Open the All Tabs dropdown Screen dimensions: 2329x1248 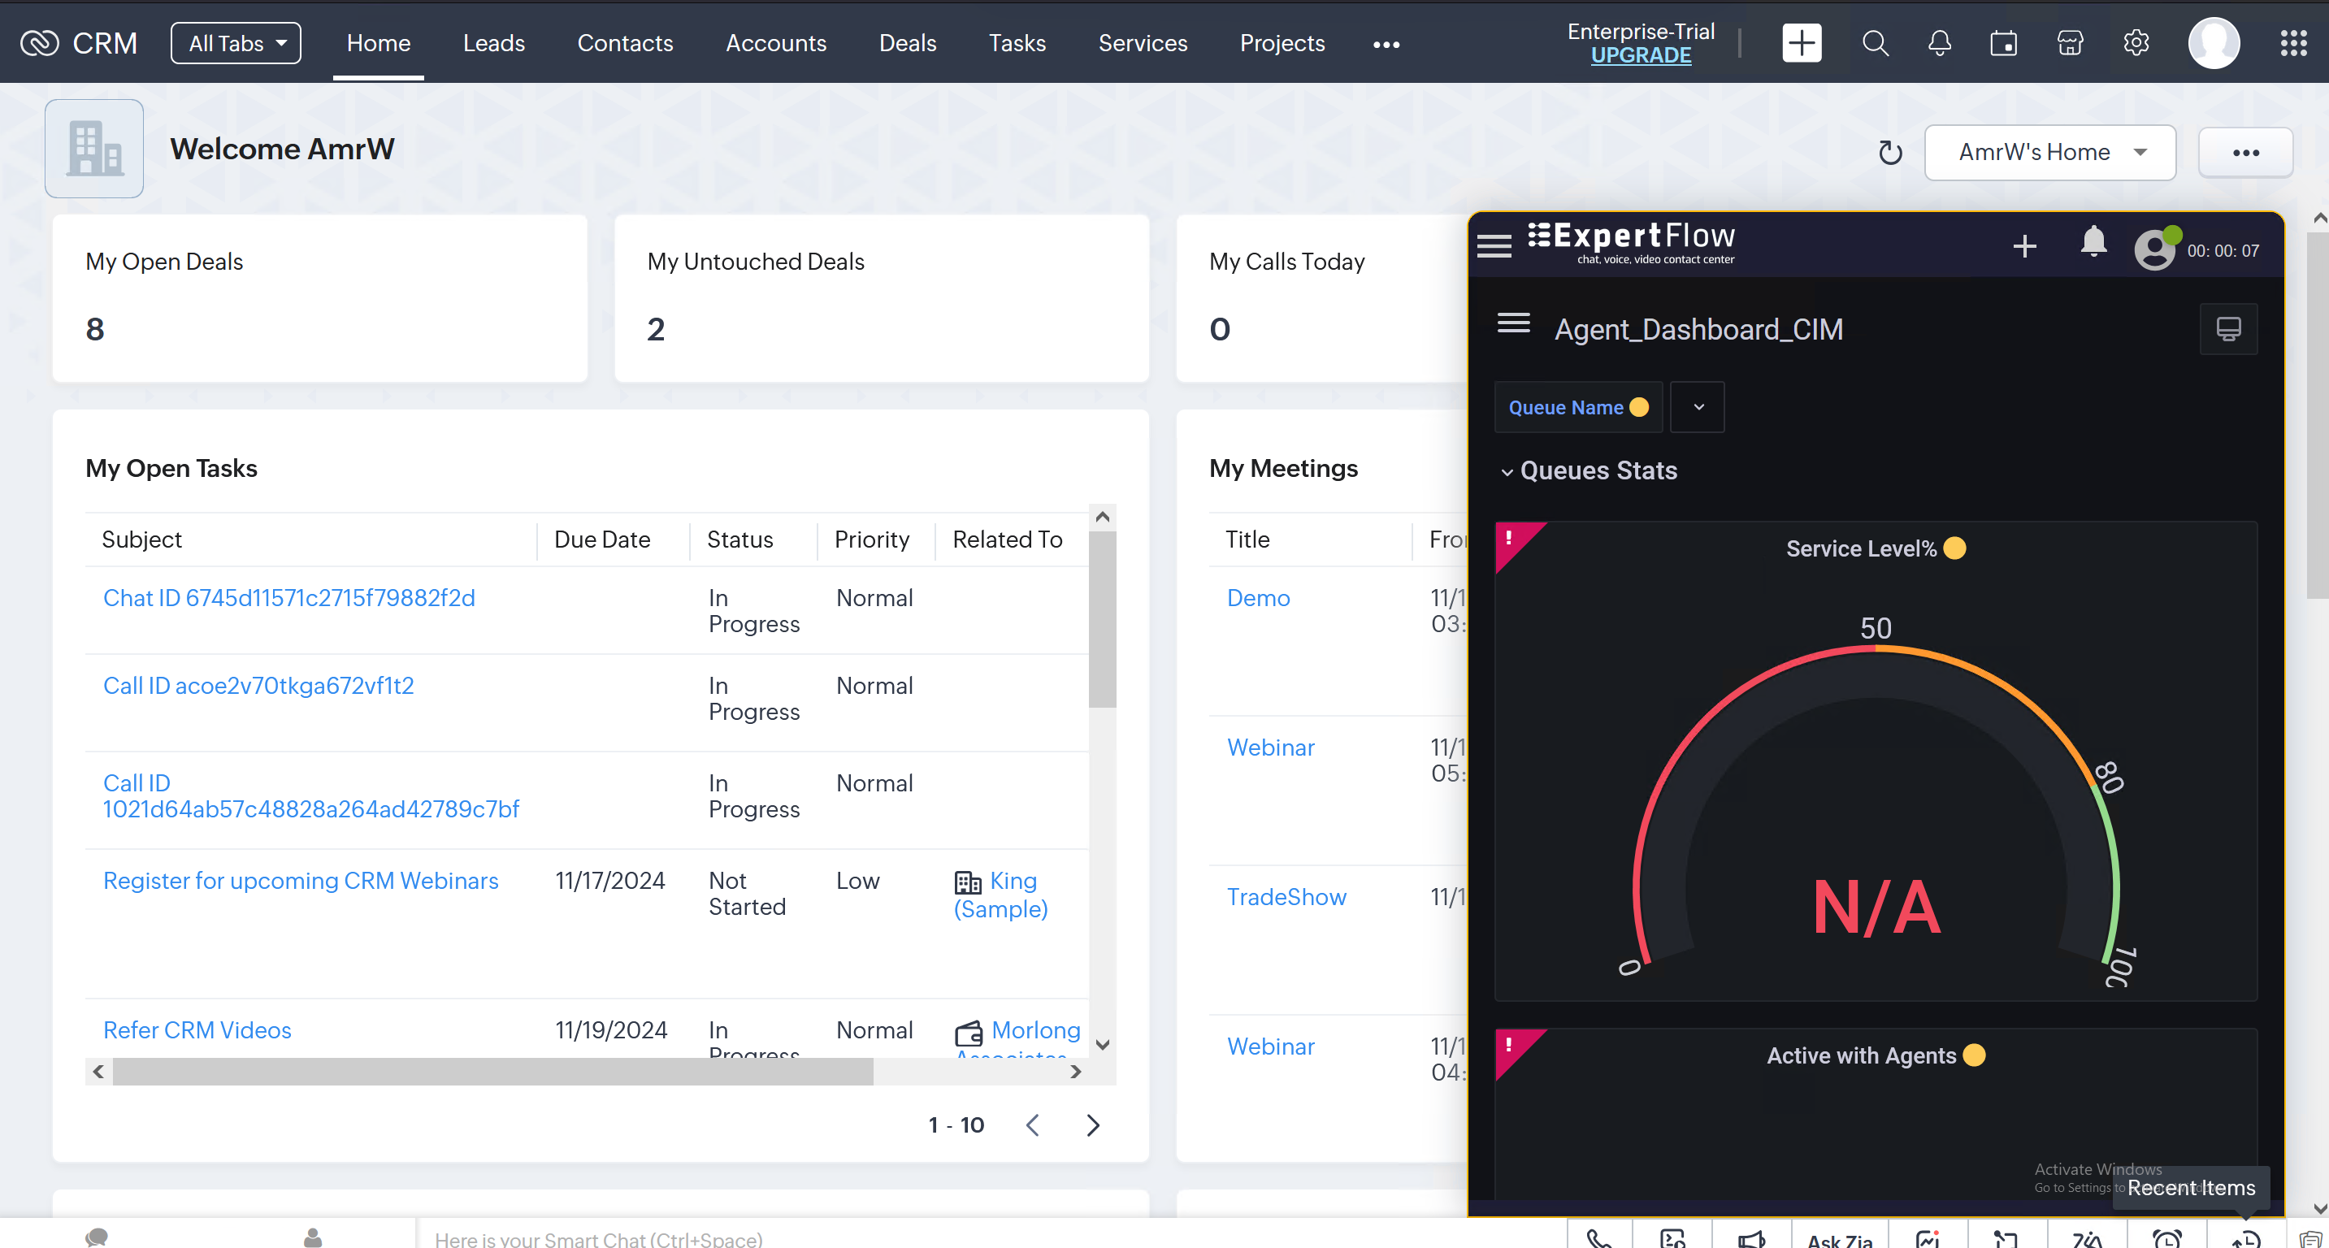click(x=236, y=42)
